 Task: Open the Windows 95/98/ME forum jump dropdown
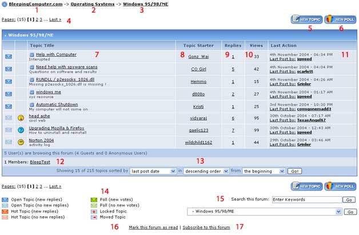tap(265, 212)
